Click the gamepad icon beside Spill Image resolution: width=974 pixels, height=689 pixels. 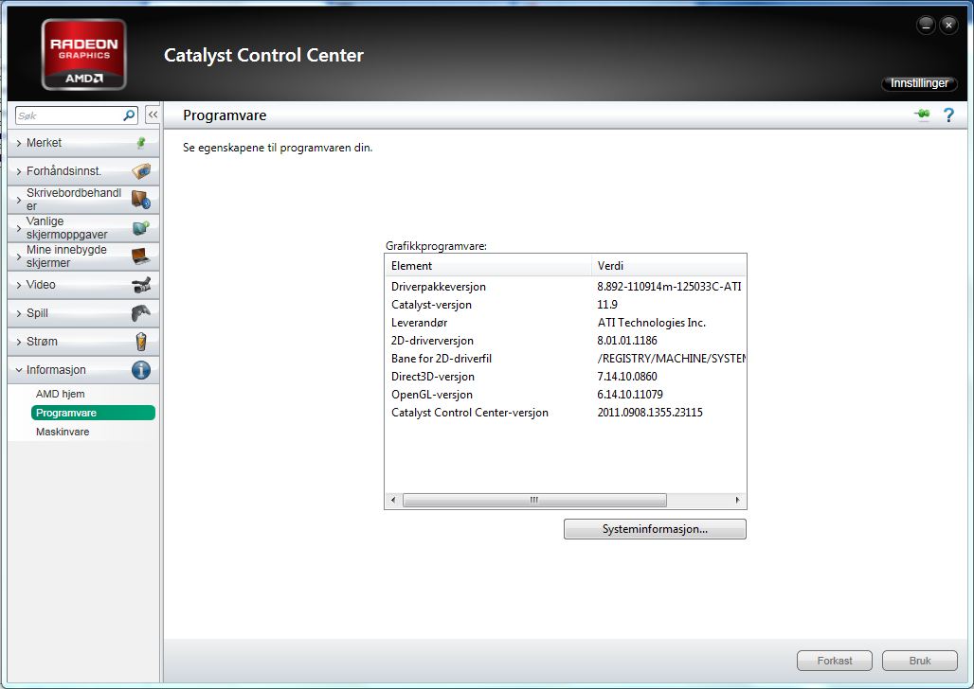coord(141,313)
